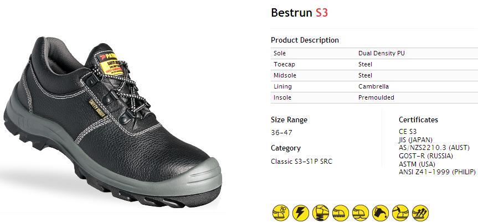Image resolution: width=478 pixels, height=223 pixels.
Task: Click the antistatic lightning bolt icon
Action: click(300, 211)
